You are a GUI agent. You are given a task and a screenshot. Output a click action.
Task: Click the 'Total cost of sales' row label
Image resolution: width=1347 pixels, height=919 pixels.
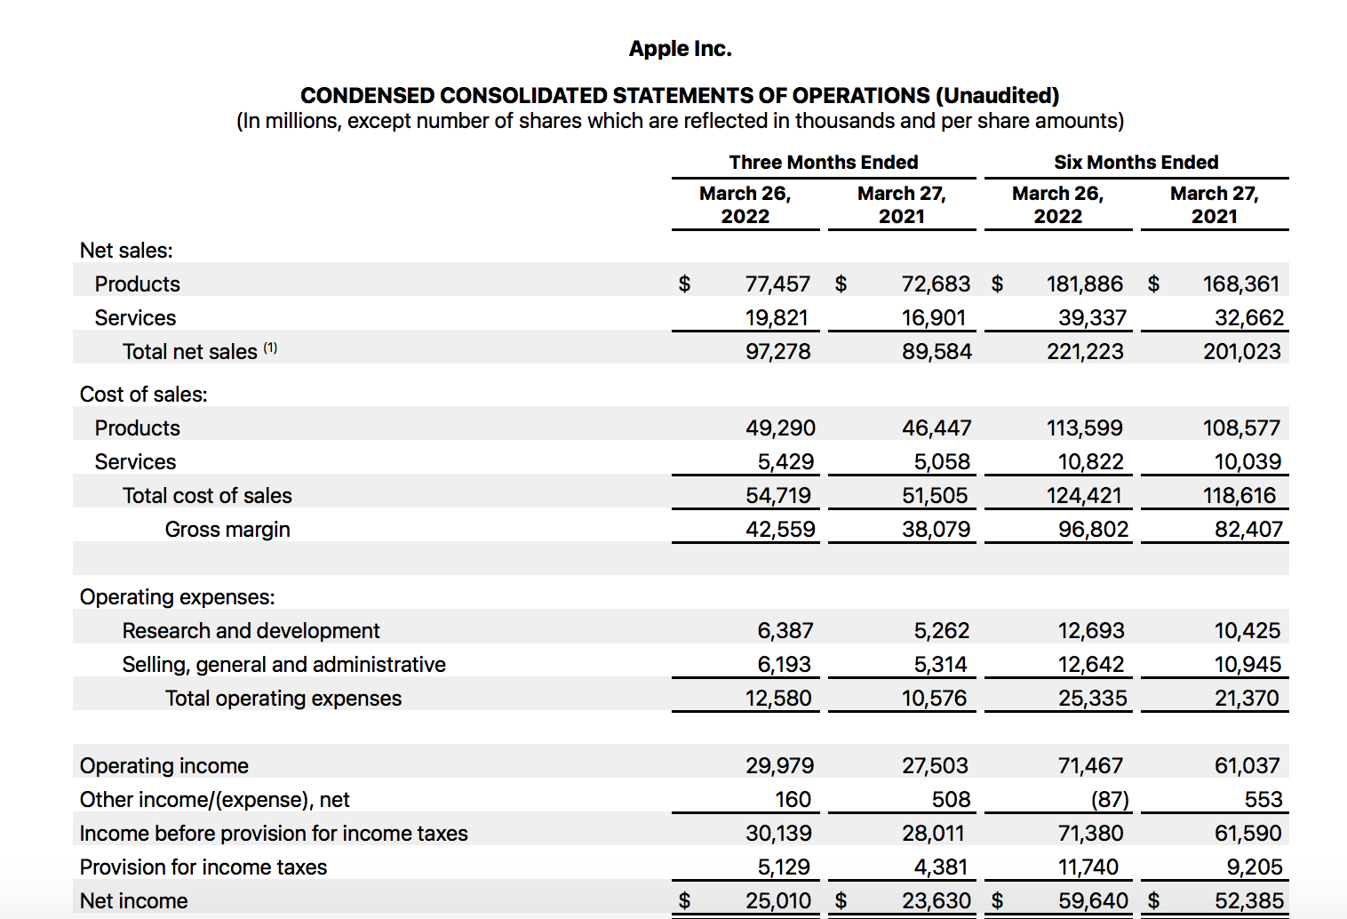click(207, 496)
